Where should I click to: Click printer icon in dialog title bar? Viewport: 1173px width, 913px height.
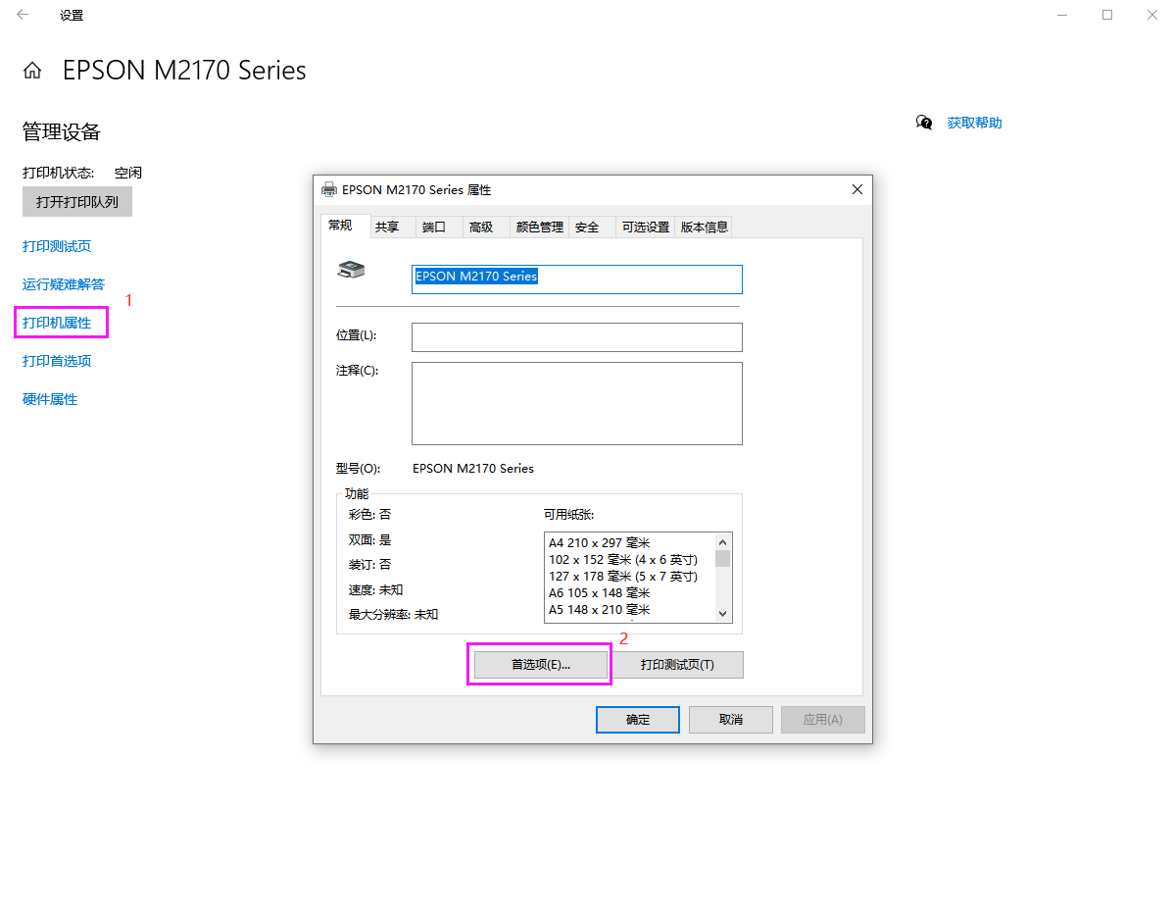tap(328, 190)
